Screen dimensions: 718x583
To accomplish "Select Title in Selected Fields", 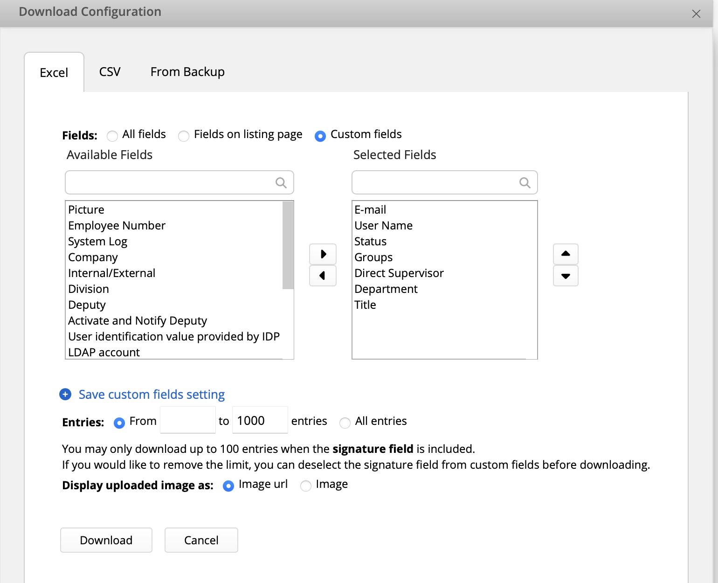I will click(x=445, y=305).
